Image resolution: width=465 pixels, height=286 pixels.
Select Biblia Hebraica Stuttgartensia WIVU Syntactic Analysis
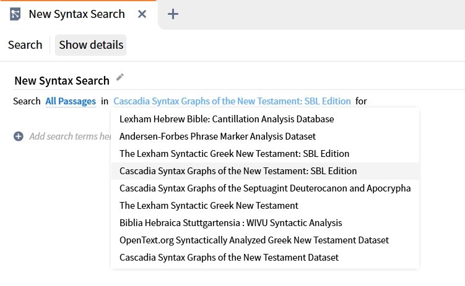tap(265, 223)
